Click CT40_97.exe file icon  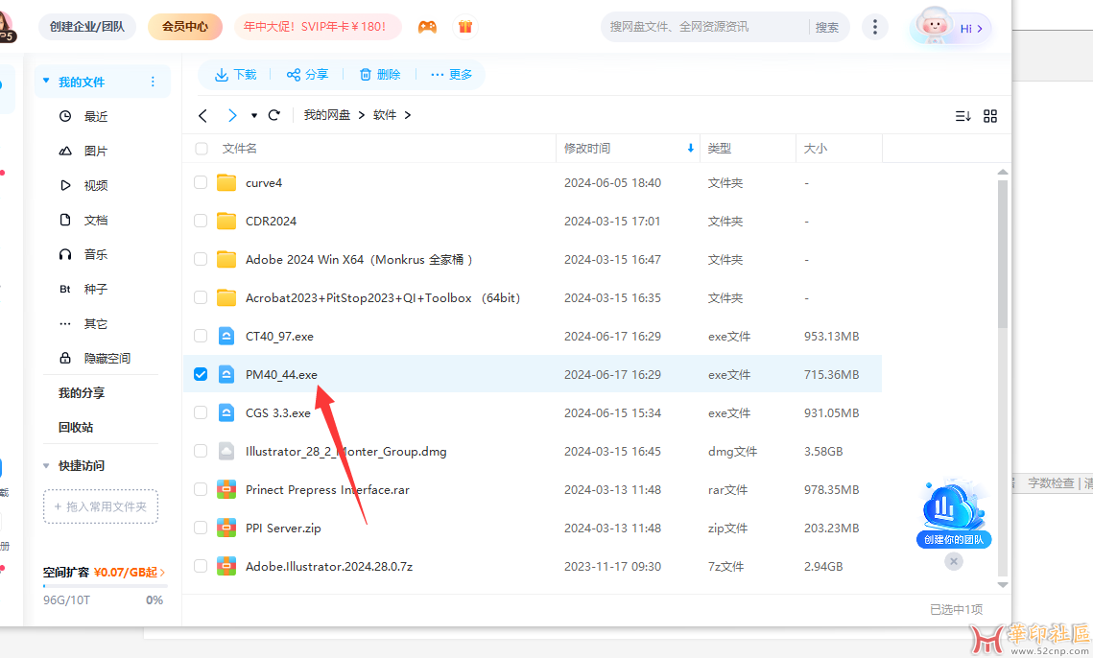coord(226,336)
